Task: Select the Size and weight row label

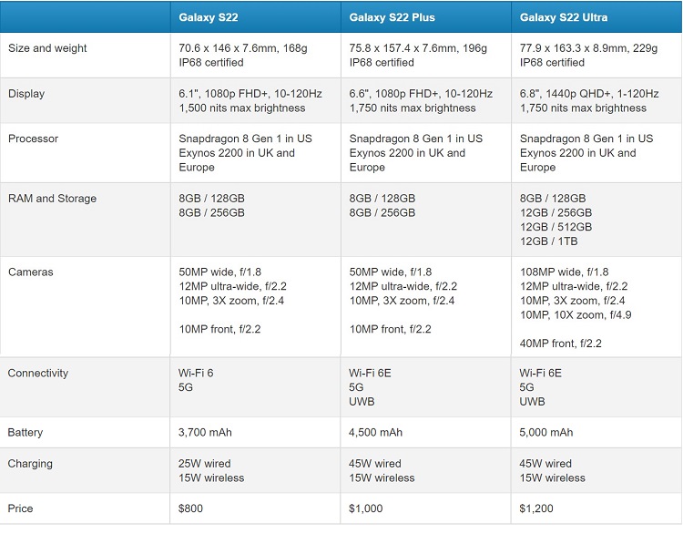Action: tap(47, 48)
